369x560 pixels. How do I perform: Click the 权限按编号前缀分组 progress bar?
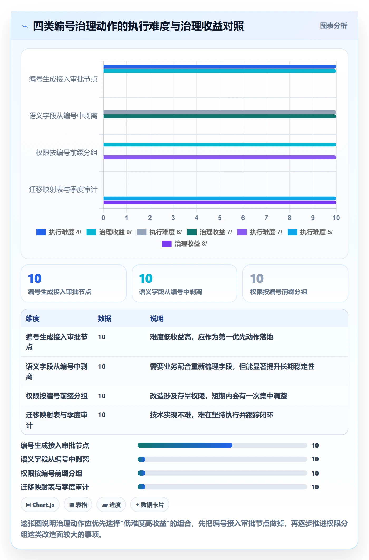[x=222, y=473]
